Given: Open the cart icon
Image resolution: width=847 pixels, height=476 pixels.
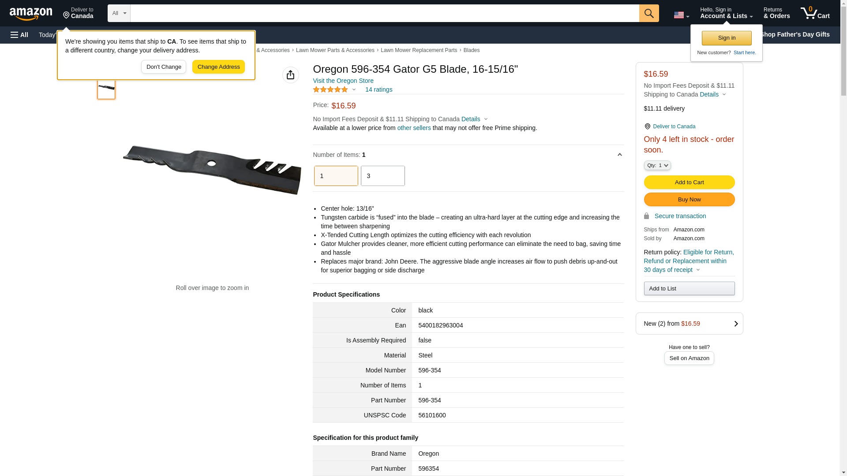Looking at the screenshot, I should coord(815,13).
